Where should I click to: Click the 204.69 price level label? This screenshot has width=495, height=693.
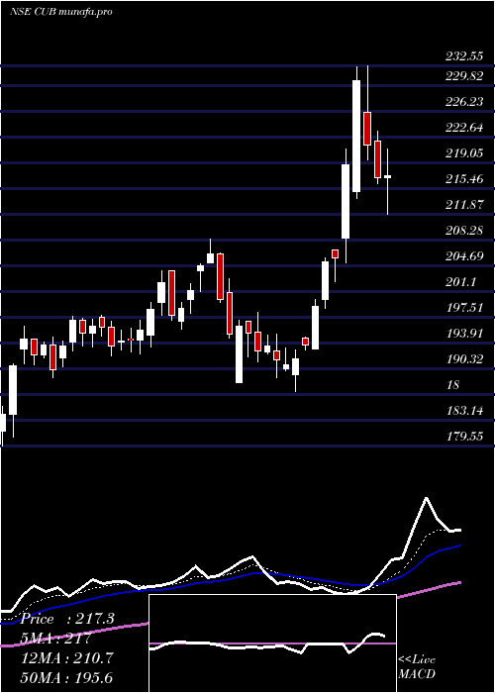[x=463, y=255]
